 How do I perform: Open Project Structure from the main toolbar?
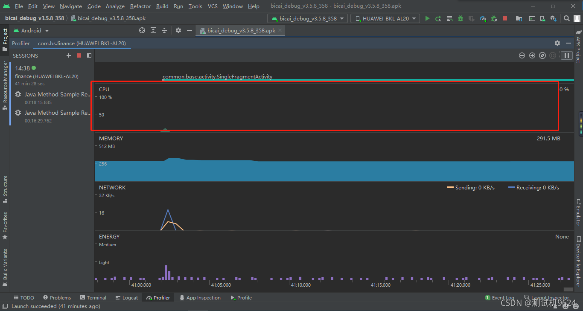[x=519, y=18]
